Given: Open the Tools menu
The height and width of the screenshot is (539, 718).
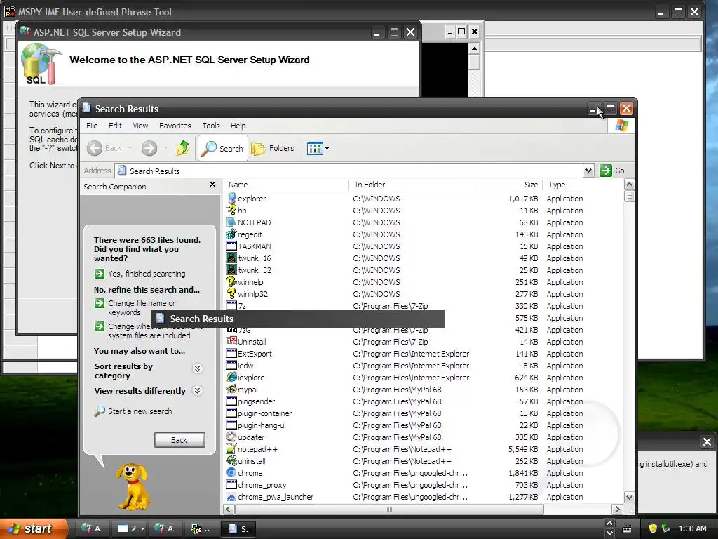Looking at the screenshot, I should point(210,126).
